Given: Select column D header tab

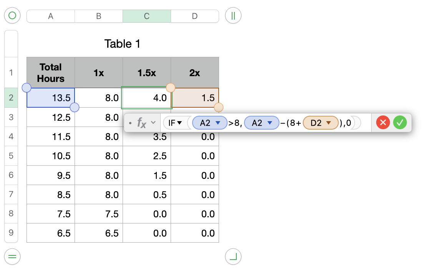Looking at the screenshot, I should (x=195, y=16).
